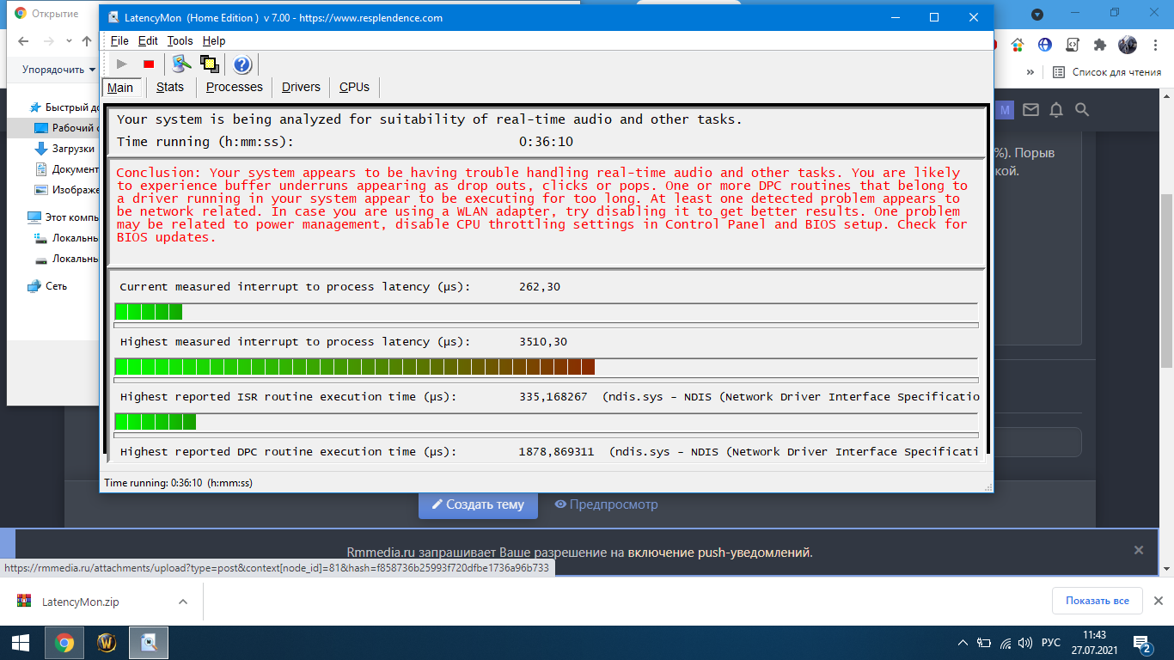Select Загрузки in the file dialog sidebar
This screenshot has height=660, width=1174.
pos(65,149)
